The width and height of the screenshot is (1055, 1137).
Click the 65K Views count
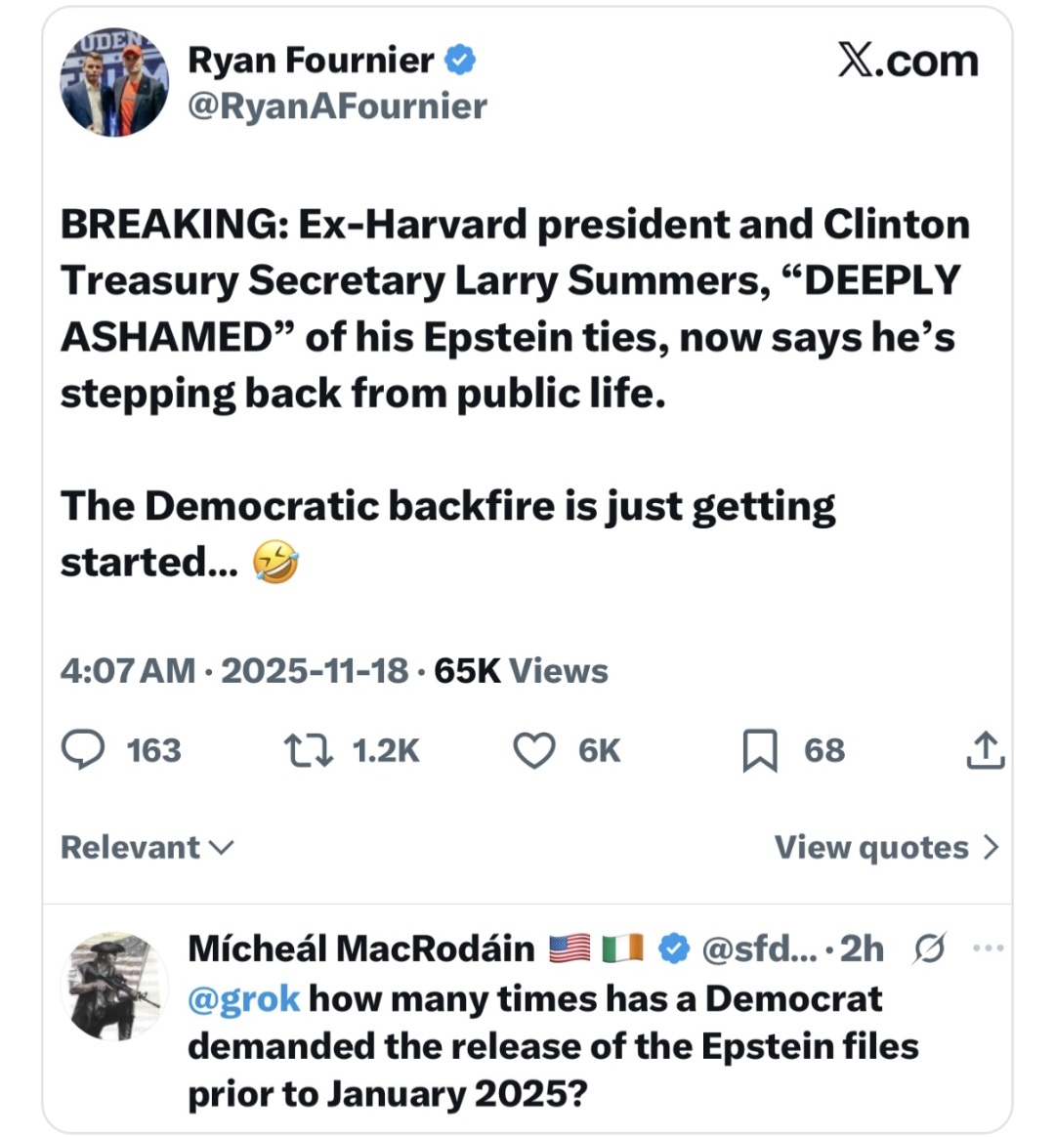[x=521, y=671]
